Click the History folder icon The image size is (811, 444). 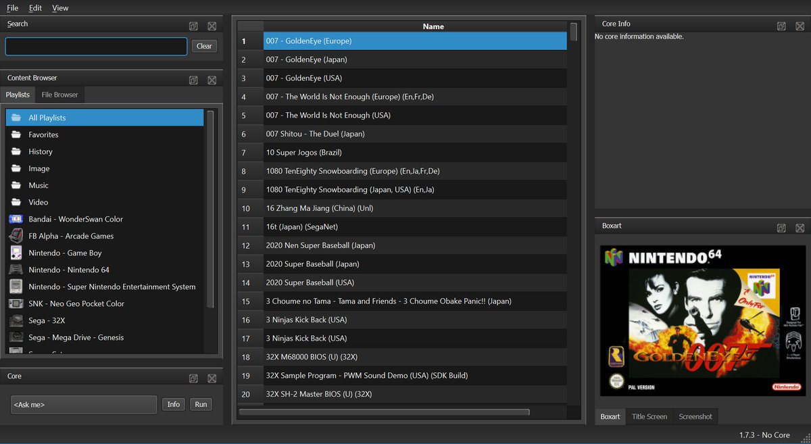click(x=16, y=151)
